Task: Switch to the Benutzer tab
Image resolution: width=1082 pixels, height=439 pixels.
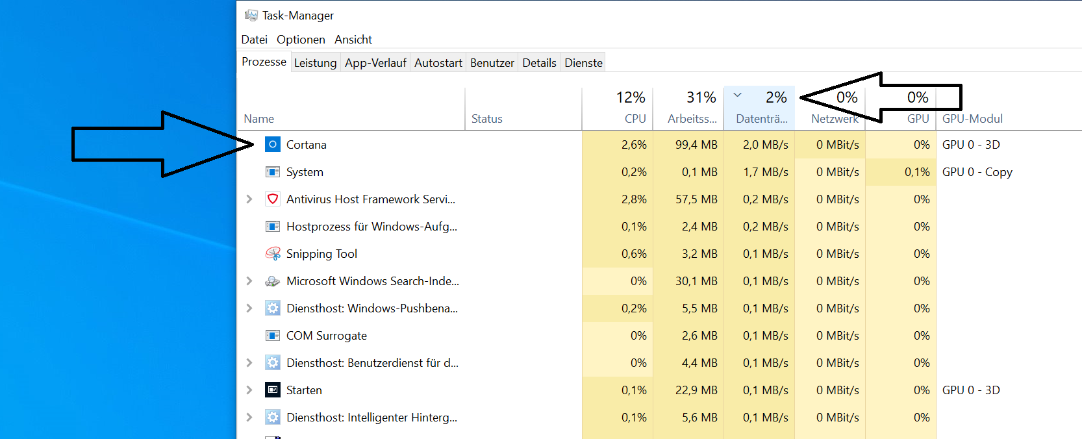Action: click(492, 63)
